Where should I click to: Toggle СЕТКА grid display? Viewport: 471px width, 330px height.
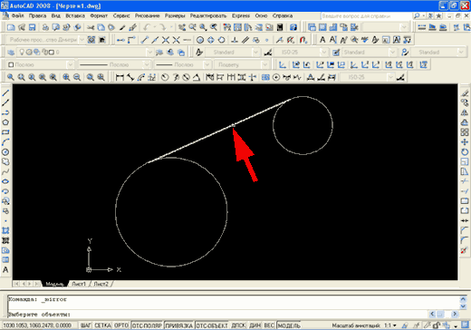coord(102,325)
